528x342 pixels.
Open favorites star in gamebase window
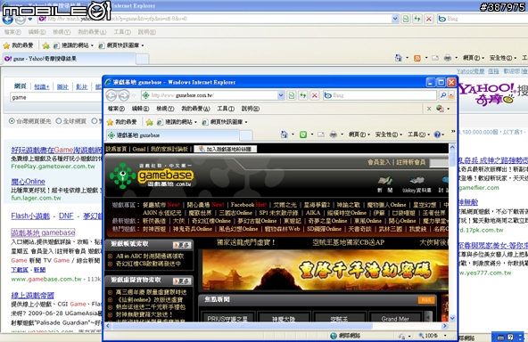point(110,122)
